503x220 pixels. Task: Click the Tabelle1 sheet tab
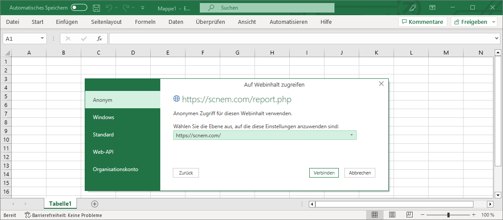(60, 204)
